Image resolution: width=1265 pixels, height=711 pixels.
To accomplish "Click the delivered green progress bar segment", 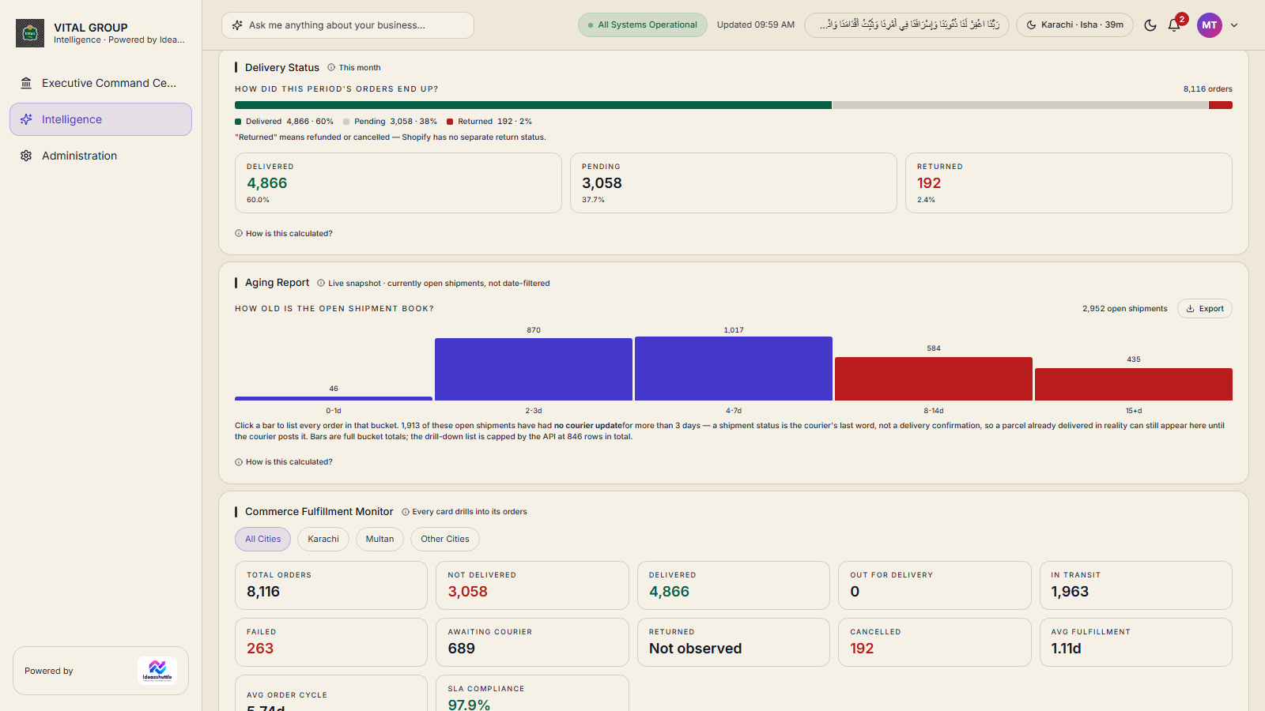I will [533, 105].
